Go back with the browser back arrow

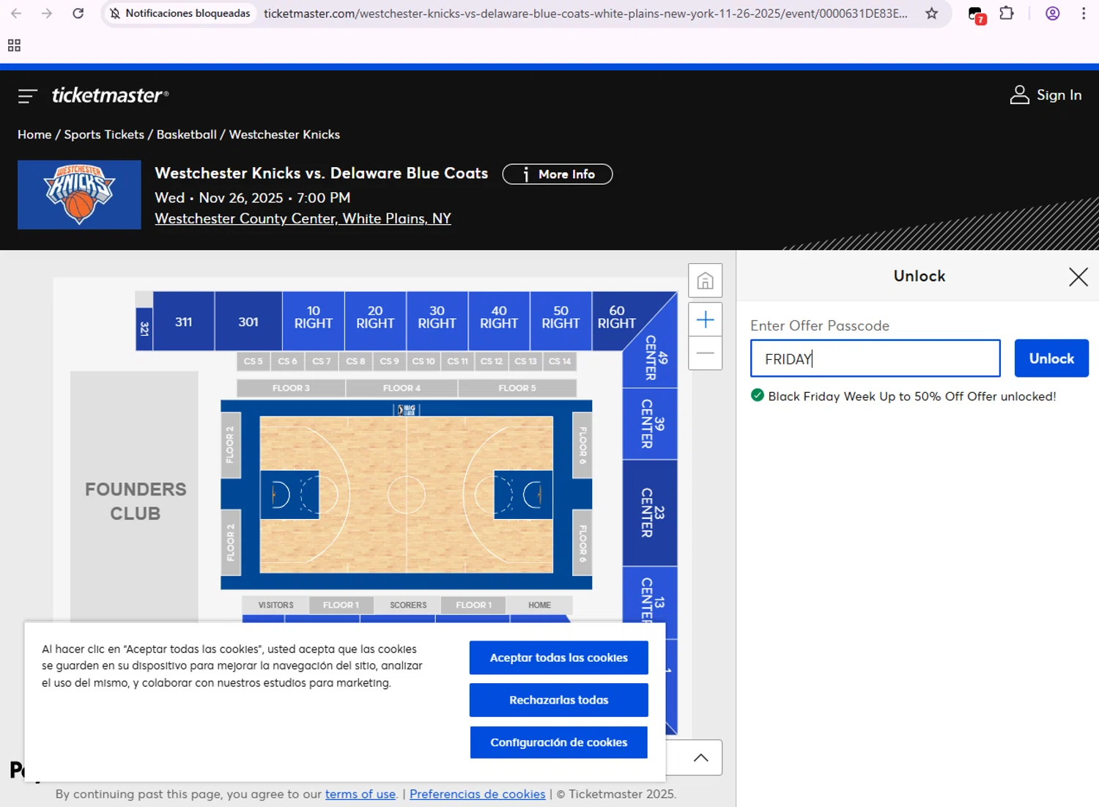(x=16, y=13)
